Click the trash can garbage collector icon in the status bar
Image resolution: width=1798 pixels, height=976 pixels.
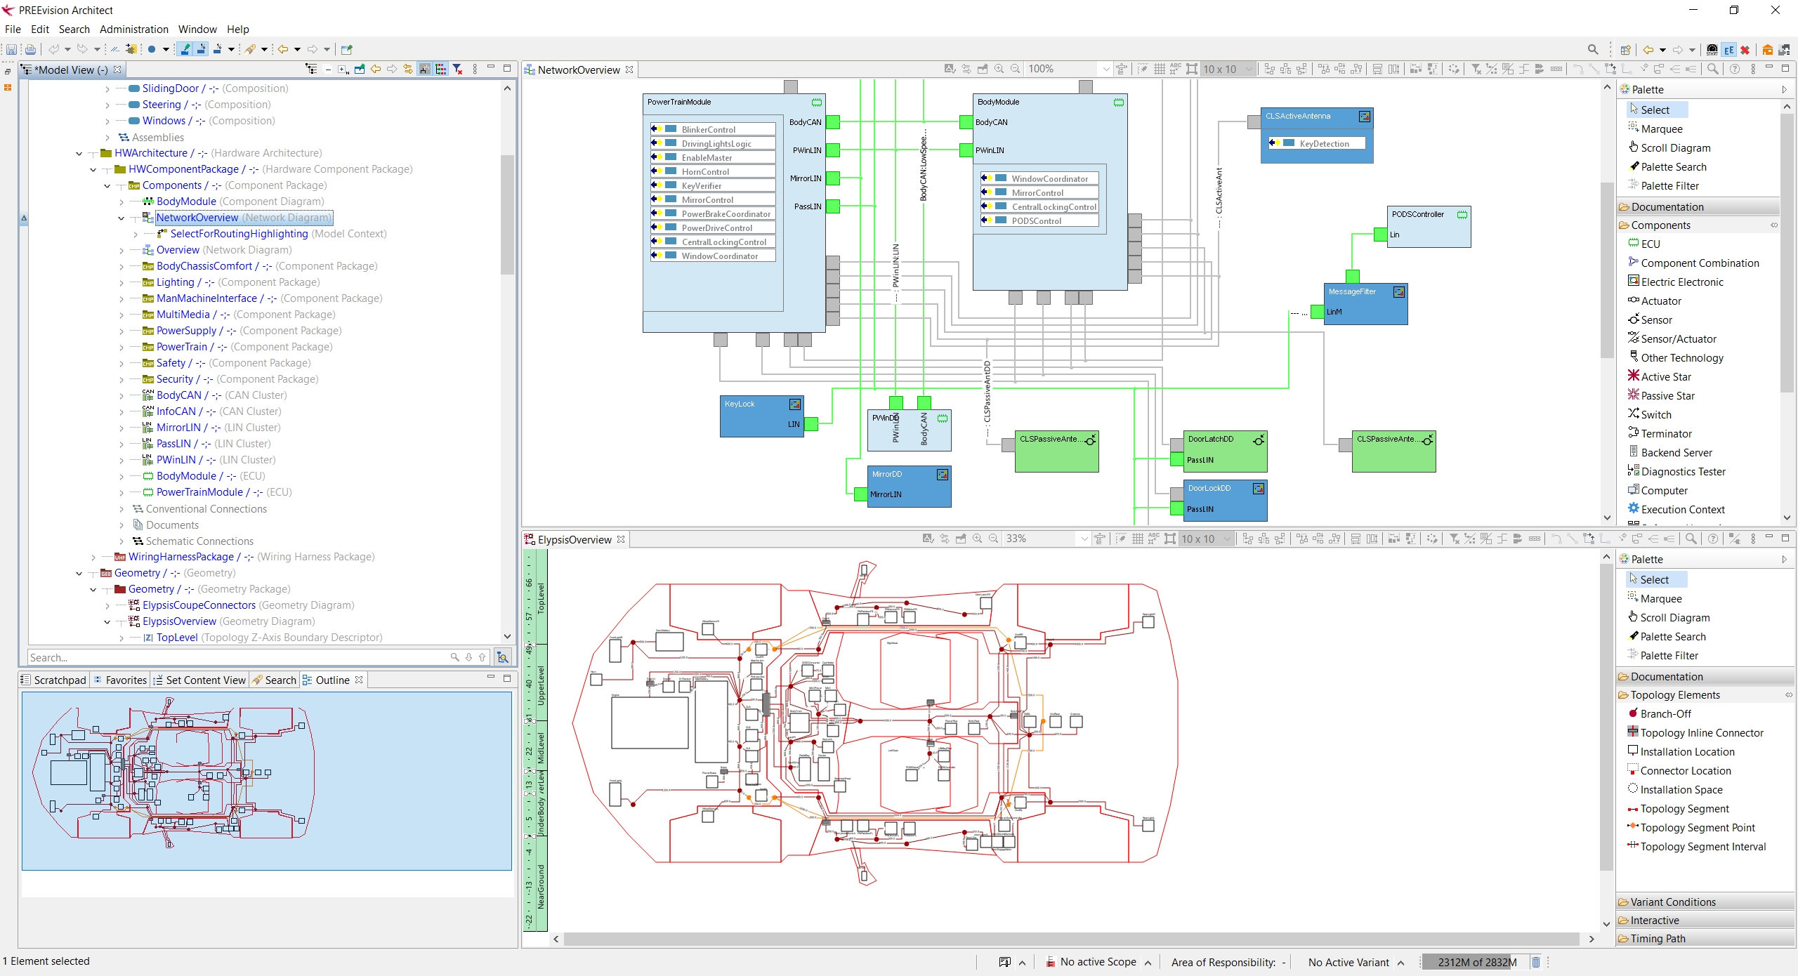coord(1536,962)
